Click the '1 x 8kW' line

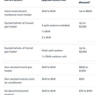point(46,31)
